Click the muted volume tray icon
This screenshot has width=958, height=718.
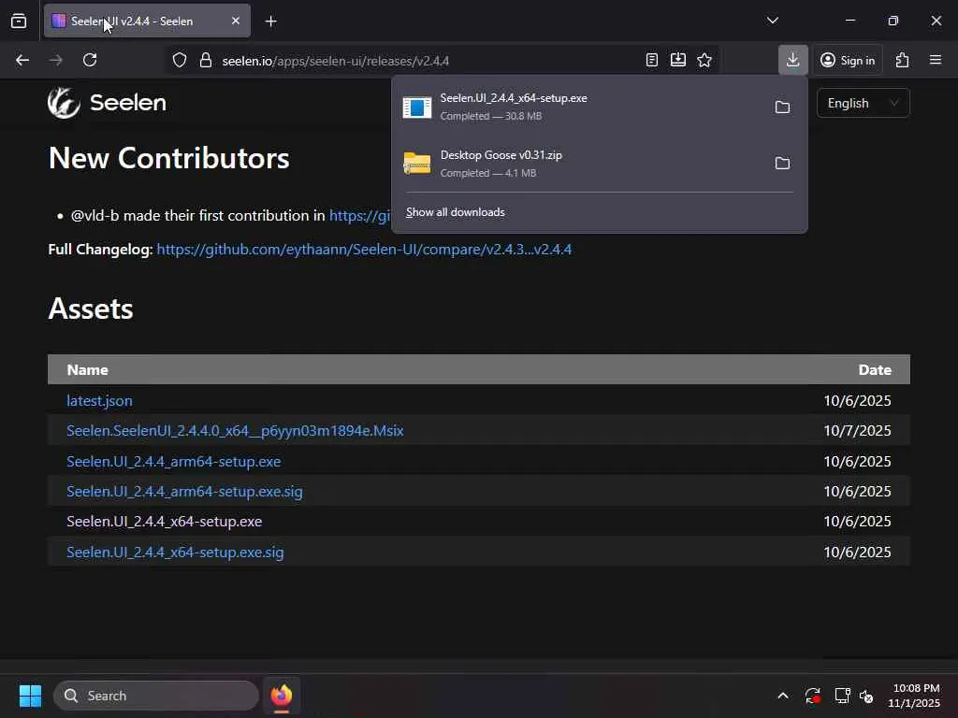tap(866, 696)
